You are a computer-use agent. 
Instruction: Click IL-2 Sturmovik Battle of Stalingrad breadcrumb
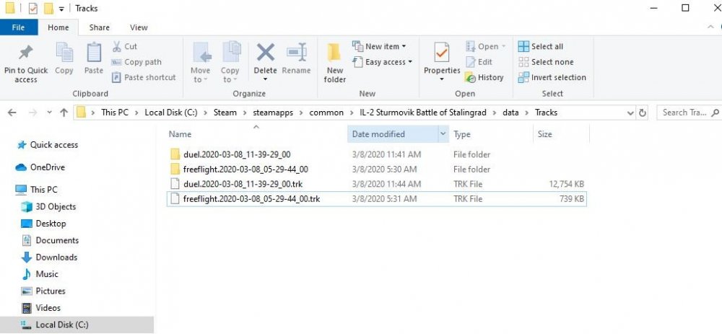423,113
